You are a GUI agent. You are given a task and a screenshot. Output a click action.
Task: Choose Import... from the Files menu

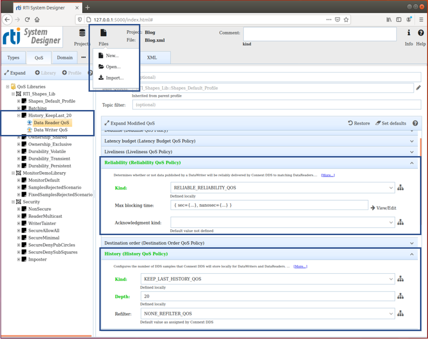[x=114, y=78]
